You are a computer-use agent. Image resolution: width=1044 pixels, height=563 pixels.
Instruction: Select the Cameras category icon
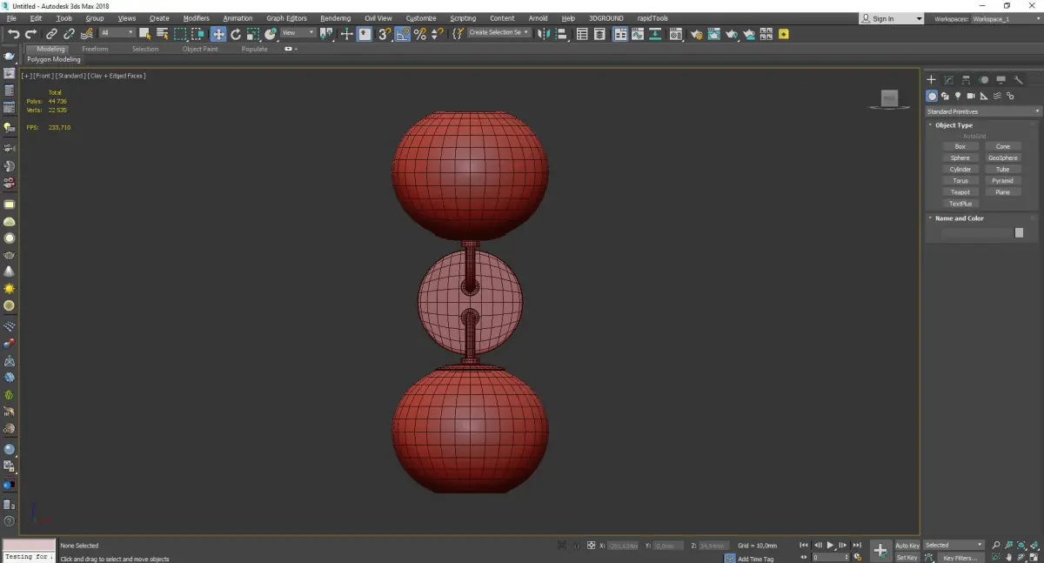[x=971, y=96]
